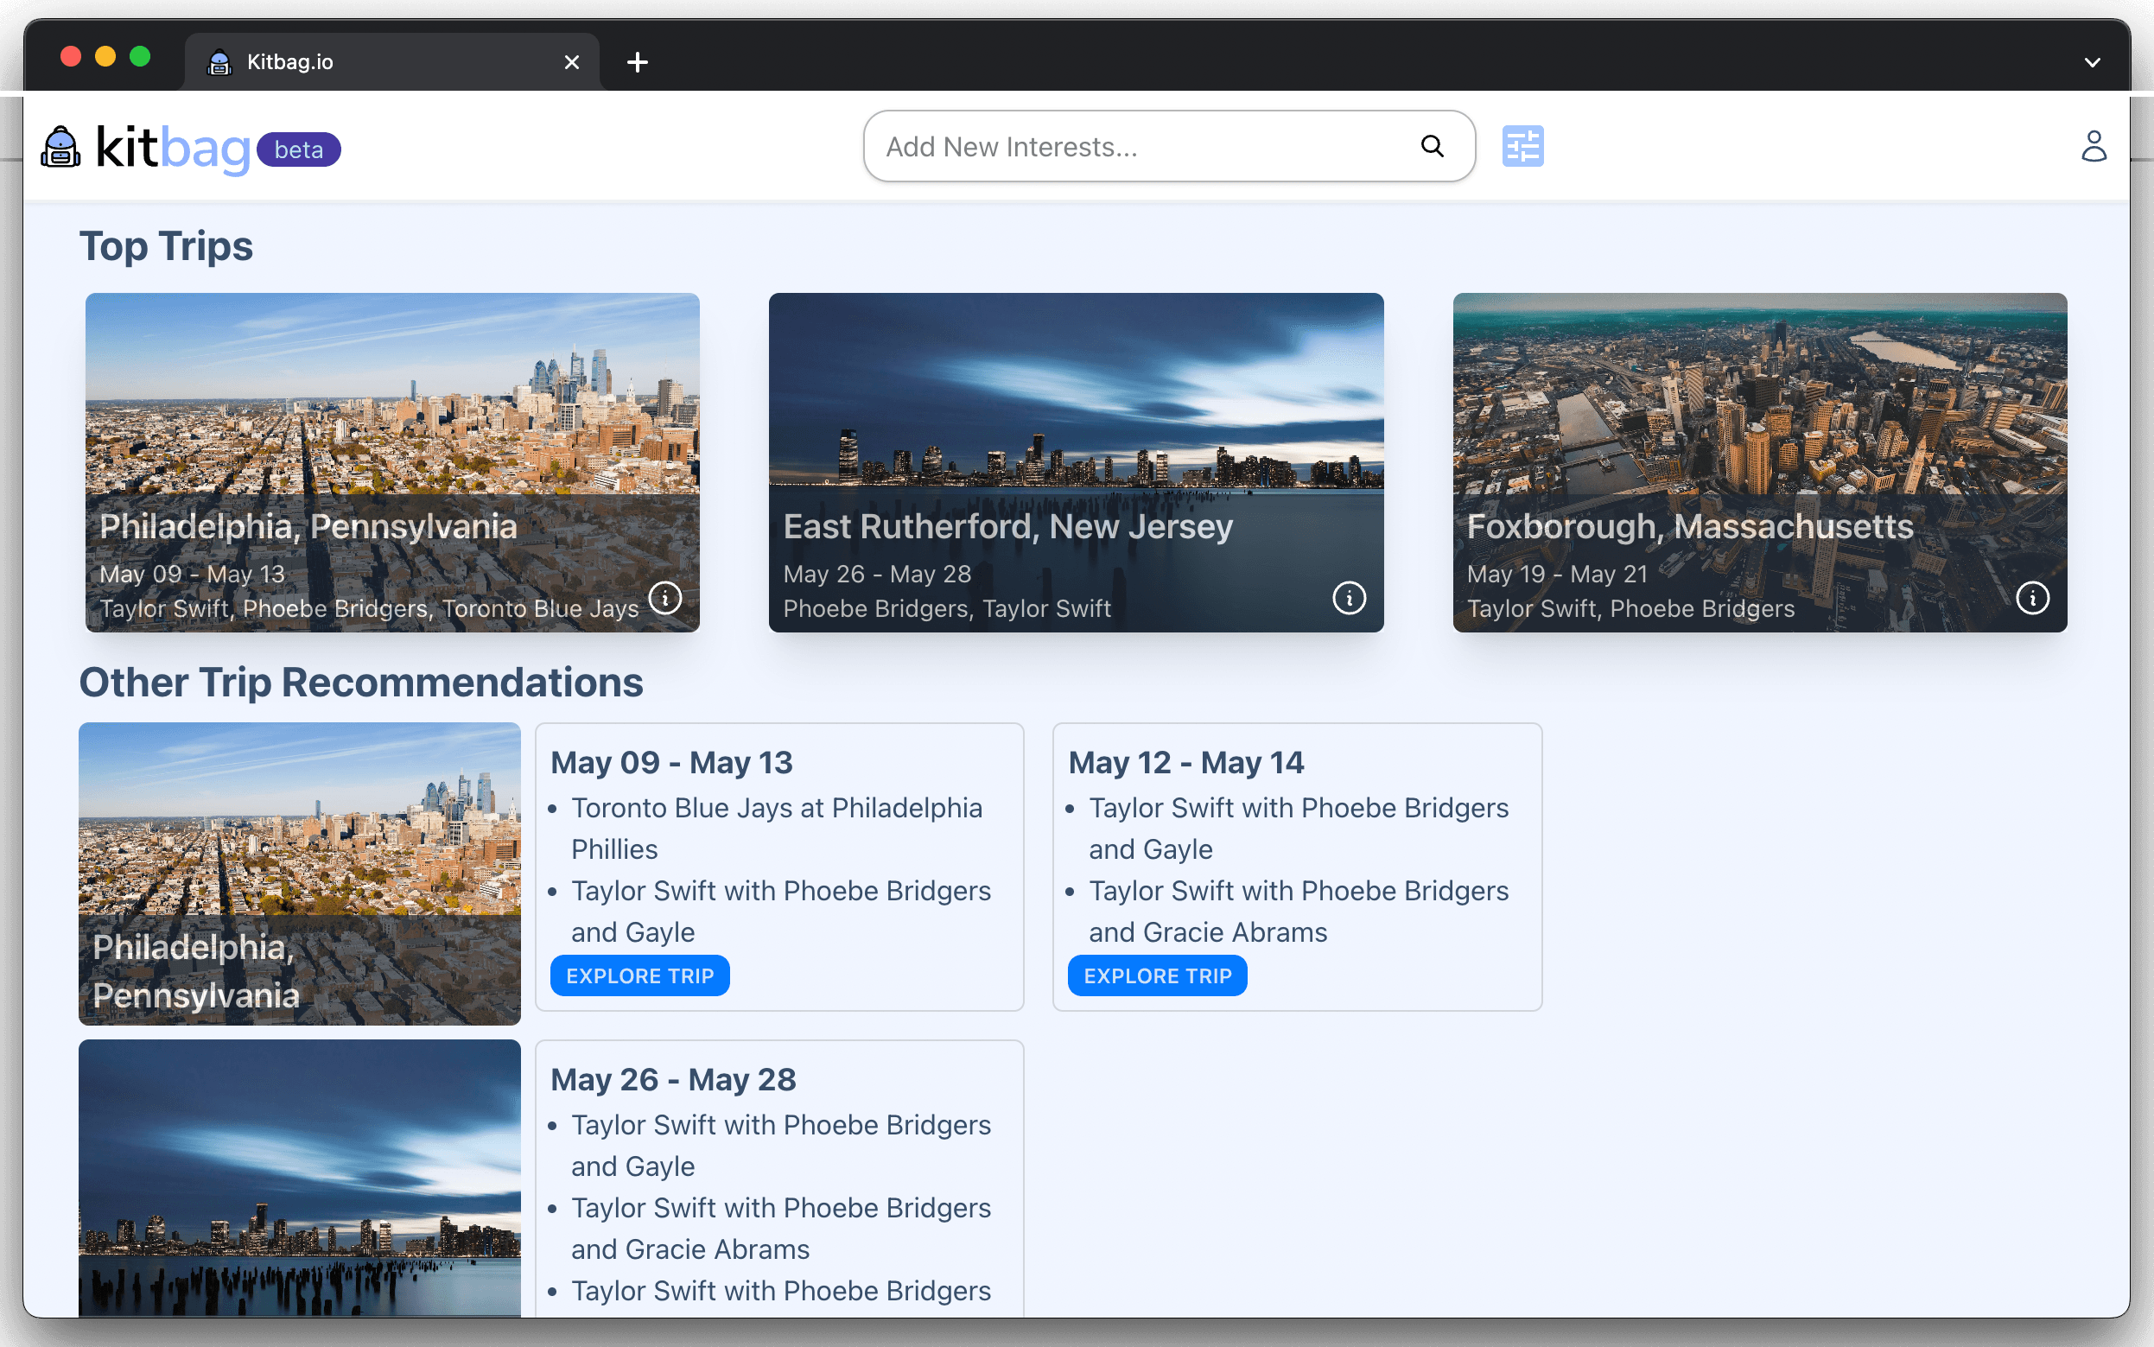
Task: Click 'May 19 - May 21' date text
Action: tap(1557, 574)
